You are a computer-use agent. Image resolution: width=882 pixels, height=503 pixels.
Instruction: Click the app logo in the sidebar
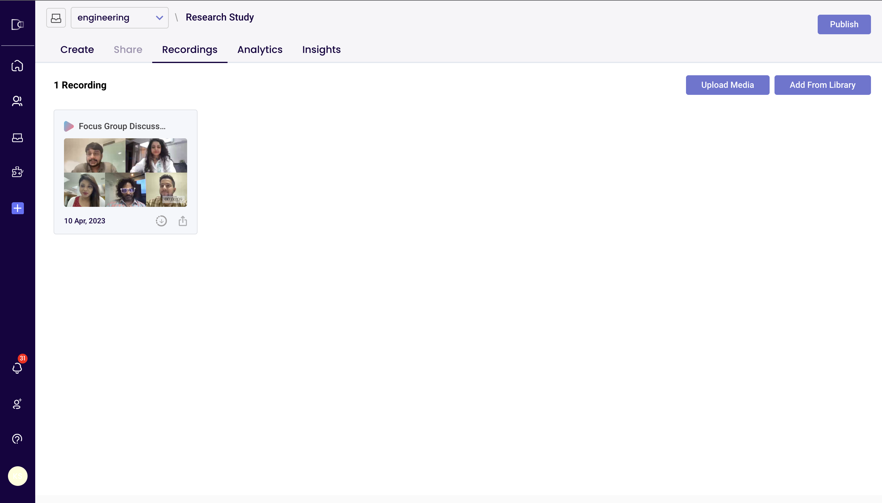17,24
